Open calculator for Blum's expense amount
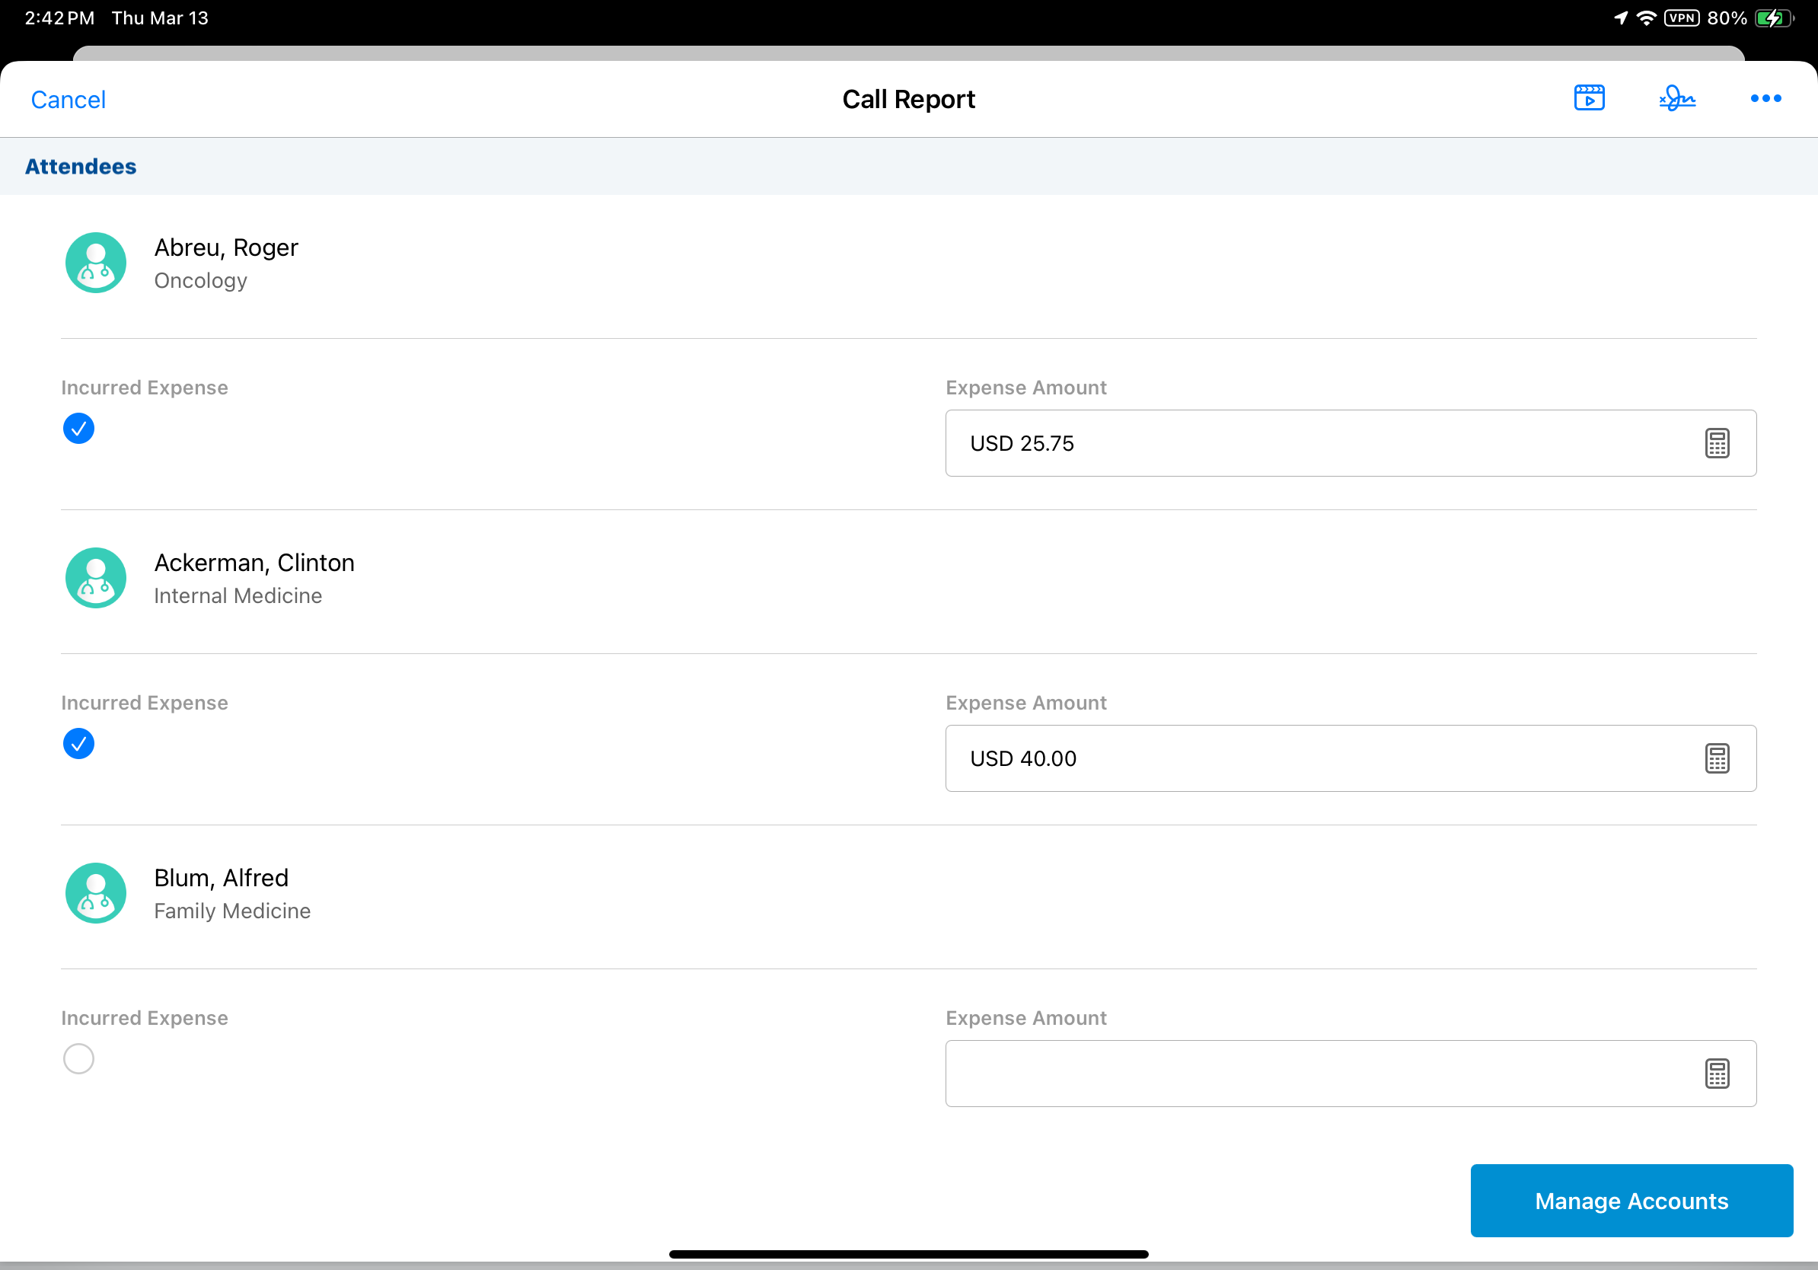This screenshot has height=1270, width=1818. [1716, 1074]
